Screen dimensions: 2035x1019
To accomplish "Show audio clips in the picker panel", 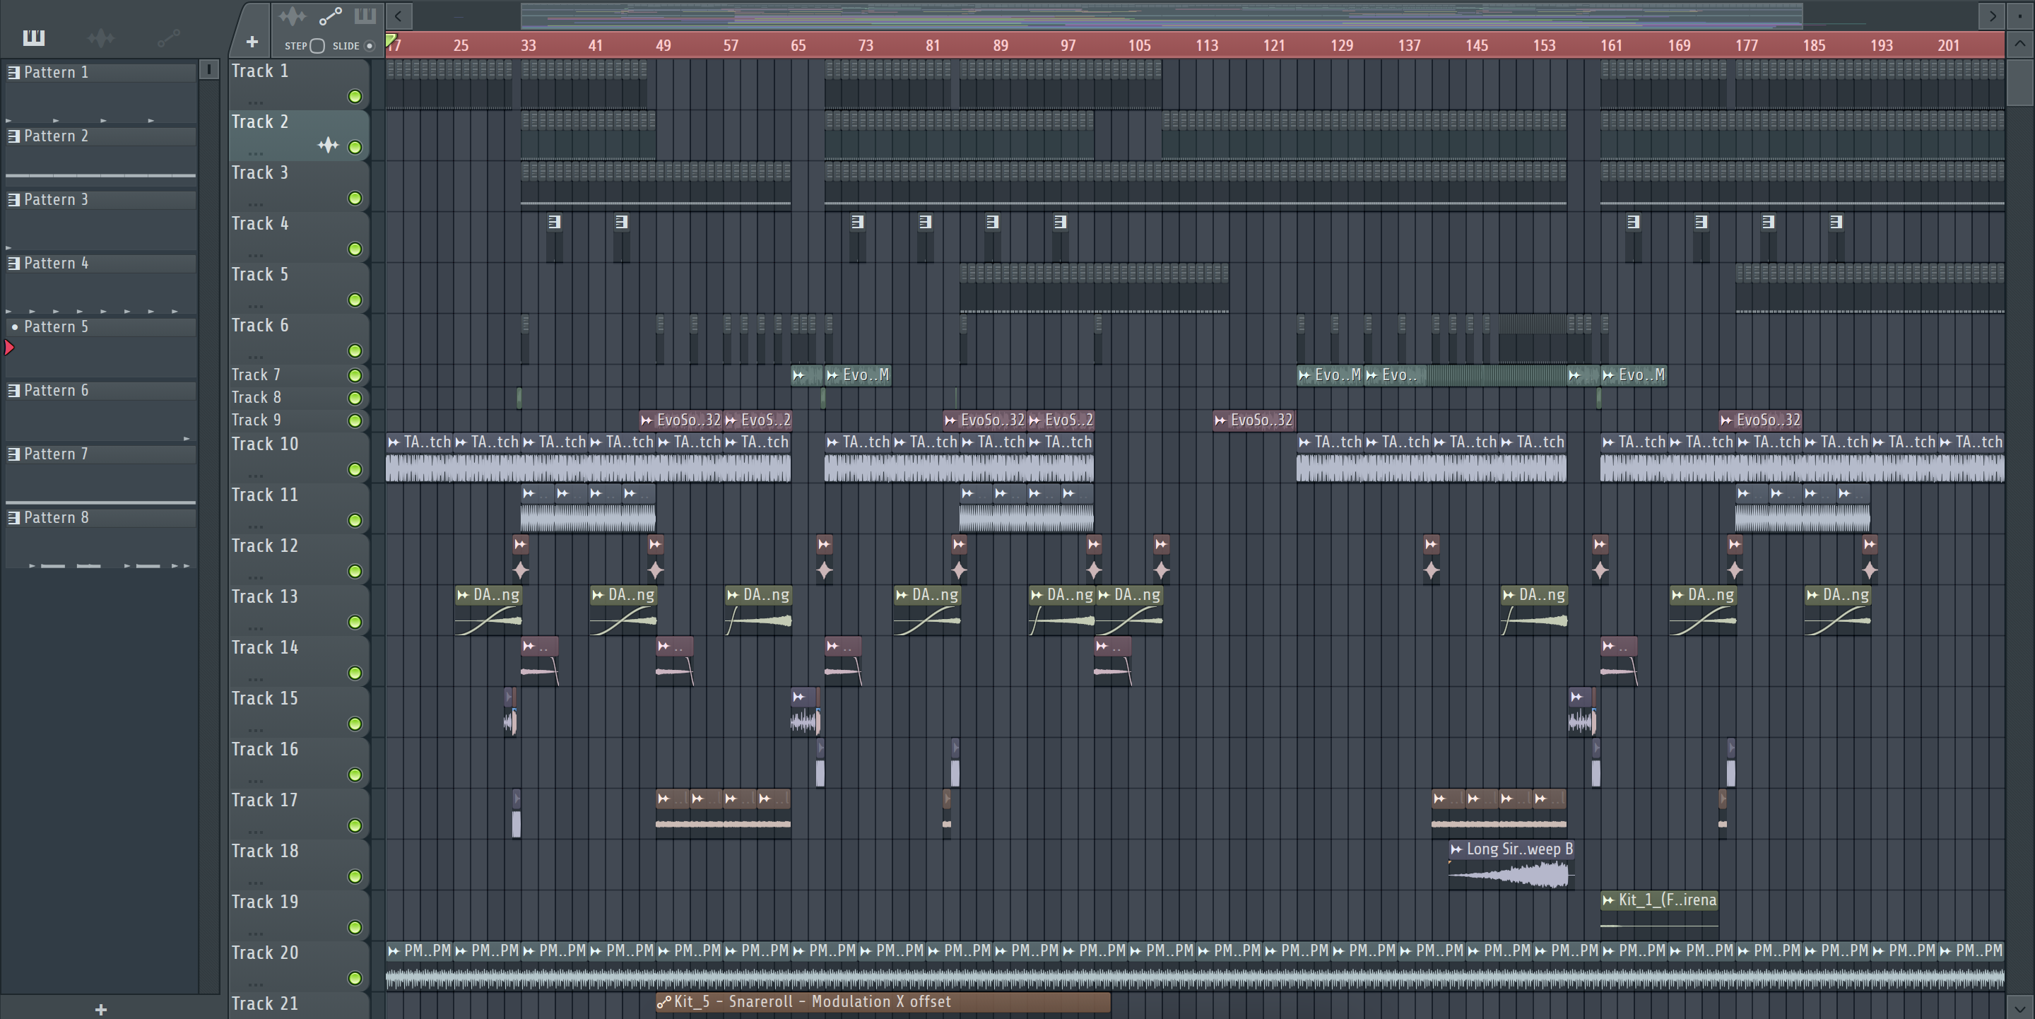I will tap(101, 37).
